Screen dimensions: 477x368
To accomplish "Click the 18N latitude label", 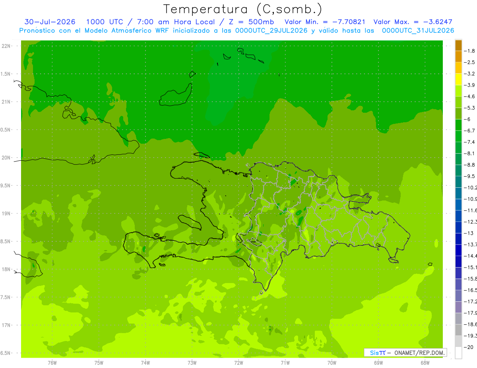I will point(6,269).
